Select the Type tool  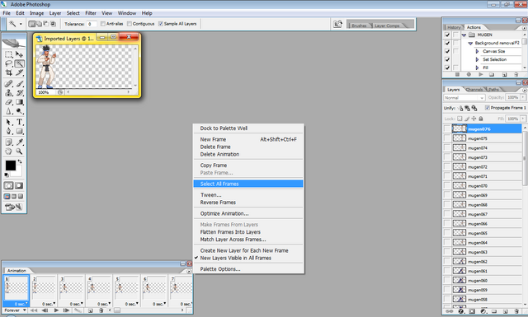[20, 122]
